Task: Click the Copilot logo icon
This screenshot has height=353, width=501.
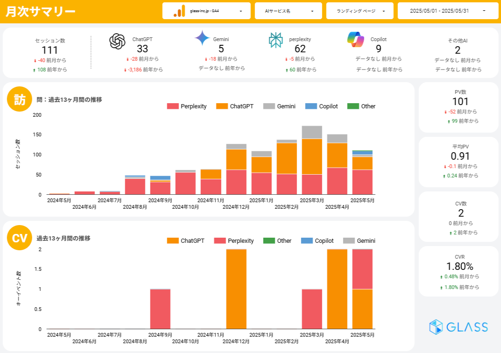Action: pos(355,39)
